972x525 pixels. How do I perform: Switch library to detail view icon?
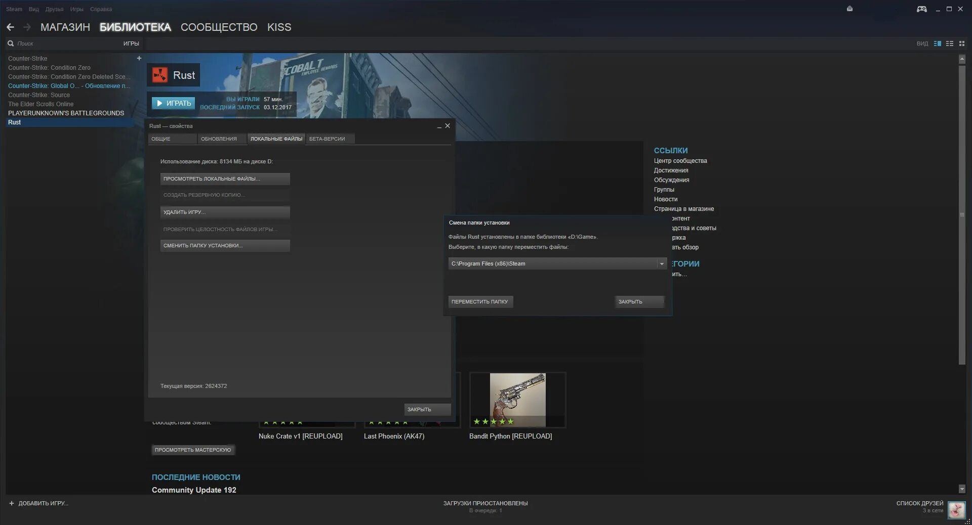point(938,43)
